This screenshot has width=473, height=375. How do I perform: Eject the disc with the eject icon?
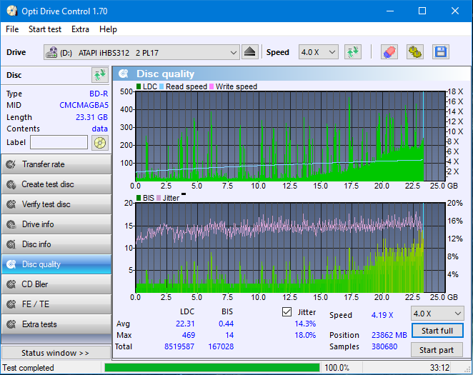pos(250,52)
